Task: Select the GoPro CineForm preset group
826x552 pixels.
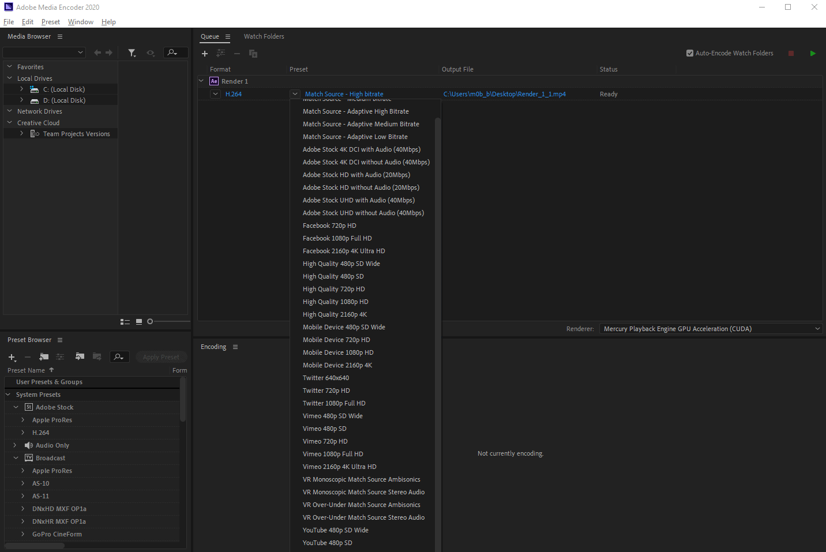Action: point(57,534)
